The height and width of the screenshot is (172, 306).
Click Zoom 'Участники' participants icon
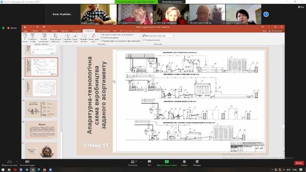click(x=133, y=162)
